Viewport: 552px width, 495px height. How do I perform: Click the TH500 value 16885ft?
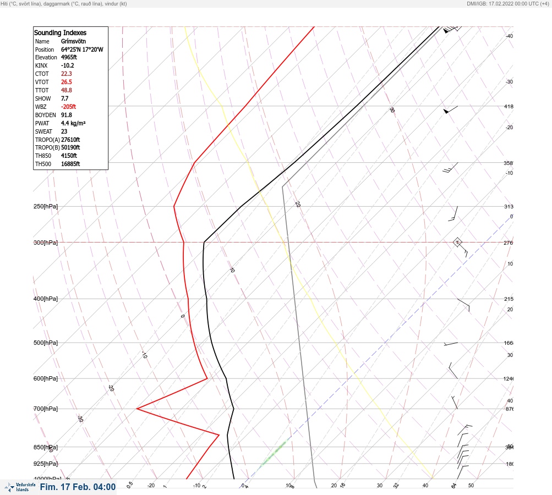[x=70, y=164]
